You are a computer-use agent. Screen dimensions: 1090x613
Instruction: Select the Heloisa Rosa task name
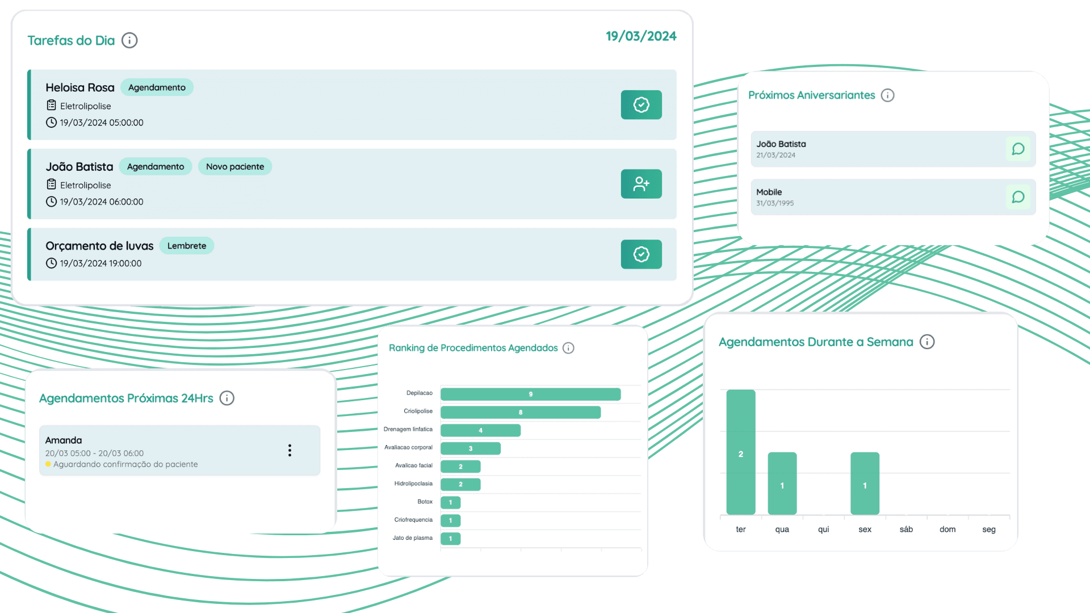pyautogui.click(x=80, y=87)
